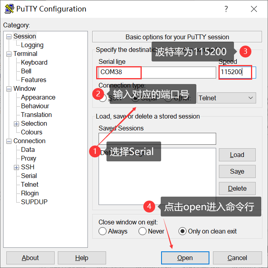Open the Telnet category in tree
Viewport: 268px width, 268px height.
[x=30, y=185]
